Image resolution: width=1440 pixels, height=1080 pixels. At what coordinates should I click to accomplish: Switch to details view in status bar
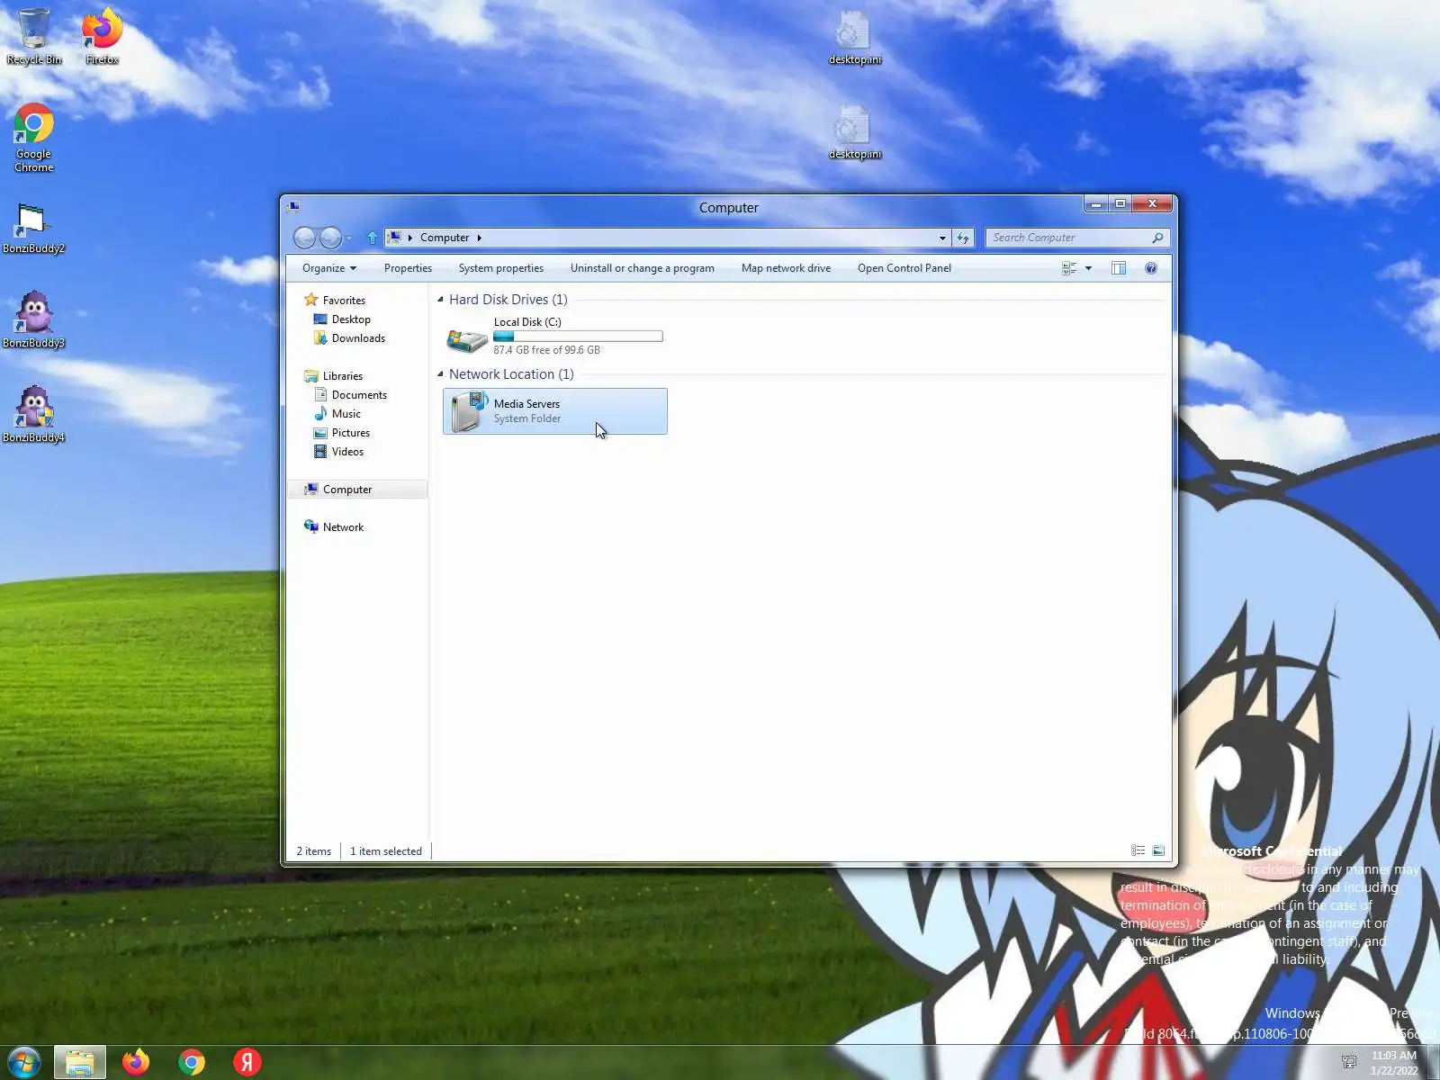coord(1138,850)
